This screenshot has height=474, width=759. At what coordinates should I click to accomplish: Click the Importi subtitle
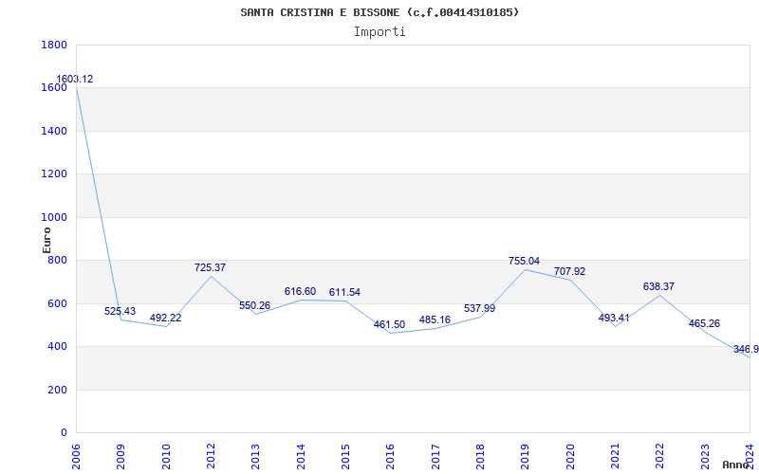[x=379, y=32]
